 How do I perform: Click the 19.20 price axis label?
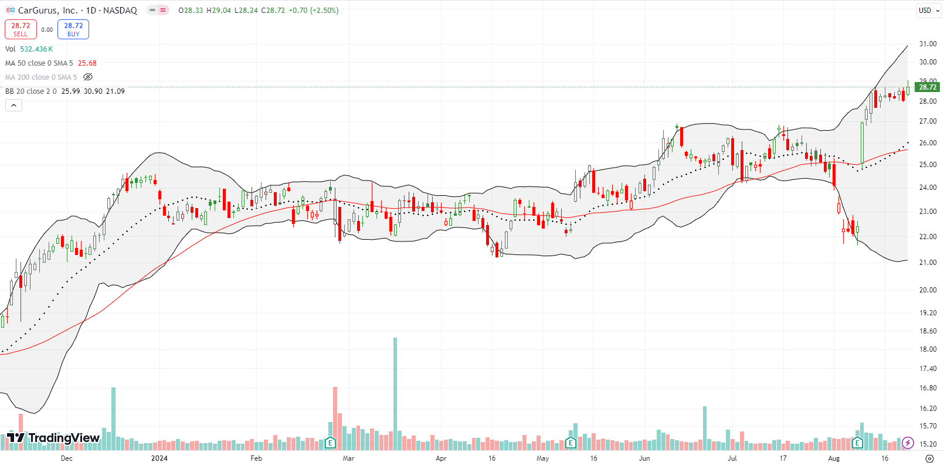(928, 313)
